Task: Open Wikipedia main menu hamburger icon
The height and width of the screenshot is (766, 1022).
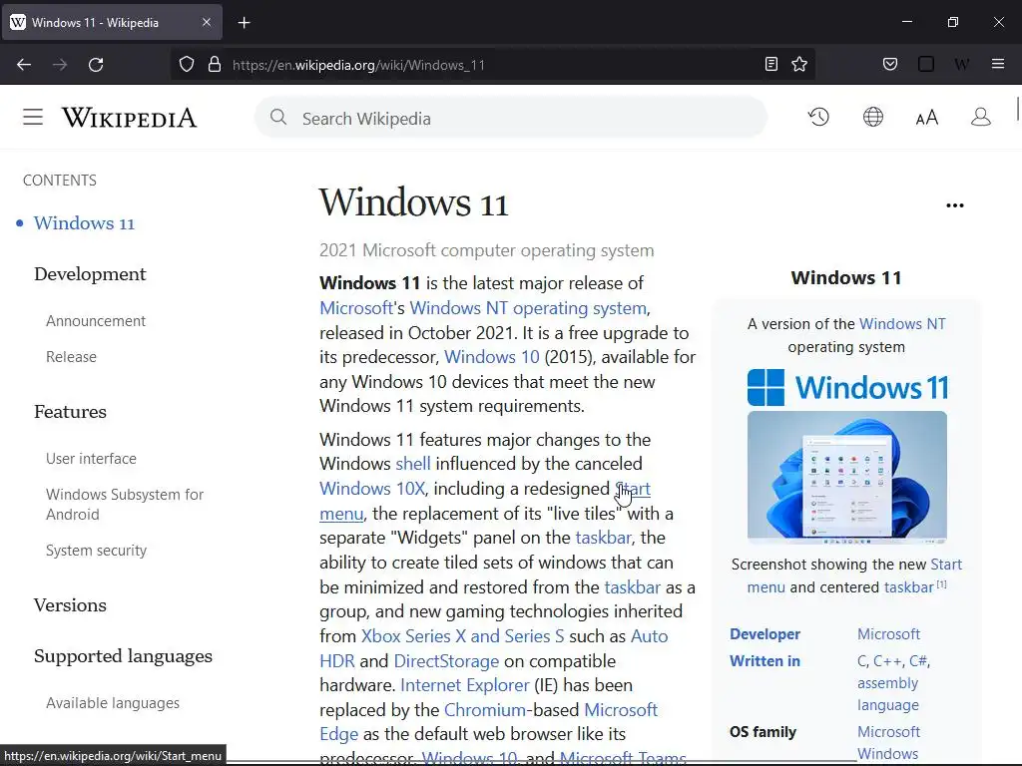Action: pyautogui.click(x=33, y=118)
